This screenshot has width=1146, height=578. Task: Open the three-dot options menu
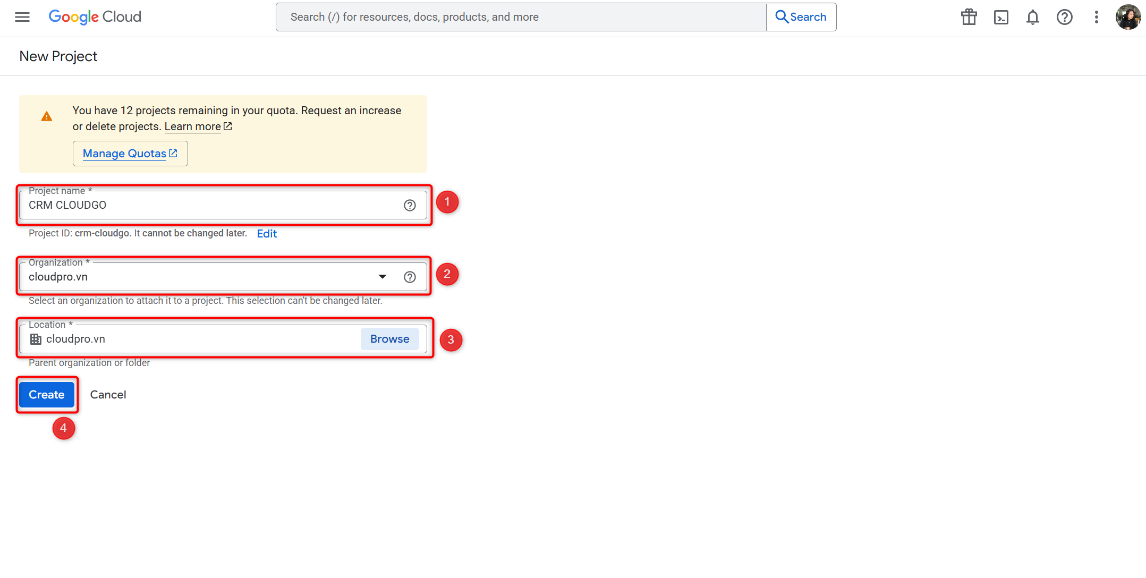point(1097,17)
